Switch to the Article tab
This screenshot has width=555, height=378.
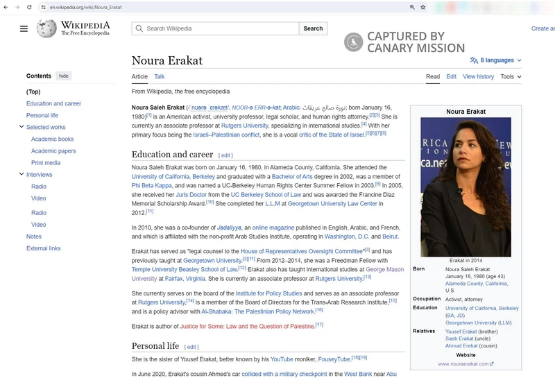(x=139, y=76)
